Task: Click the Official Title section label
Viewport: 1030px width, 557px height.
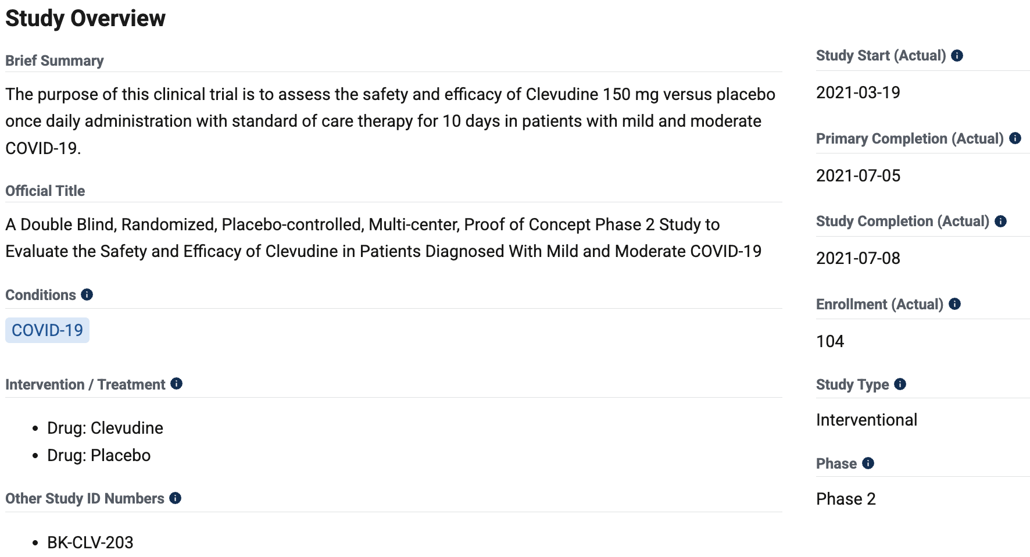Action: coord(45,191)
